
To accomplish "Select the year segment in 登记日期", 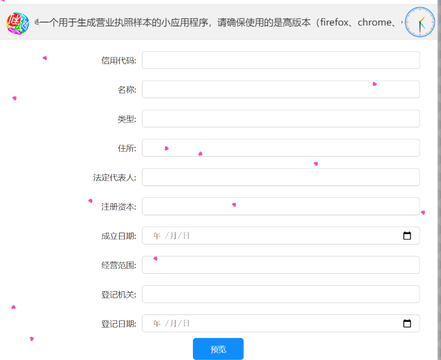I will [157, 324].
